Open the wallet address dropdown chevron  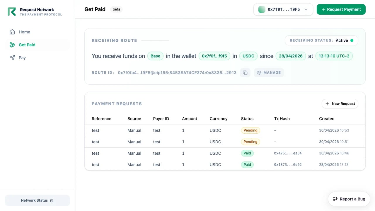pyautogui.click(x=306, y=9)
